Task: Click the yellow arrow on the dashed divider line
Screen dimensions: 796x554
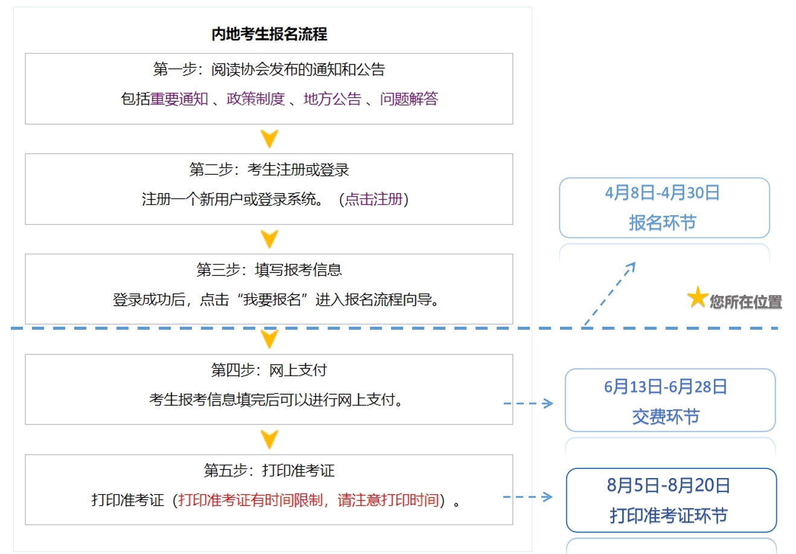Action: tap(269, 339)
